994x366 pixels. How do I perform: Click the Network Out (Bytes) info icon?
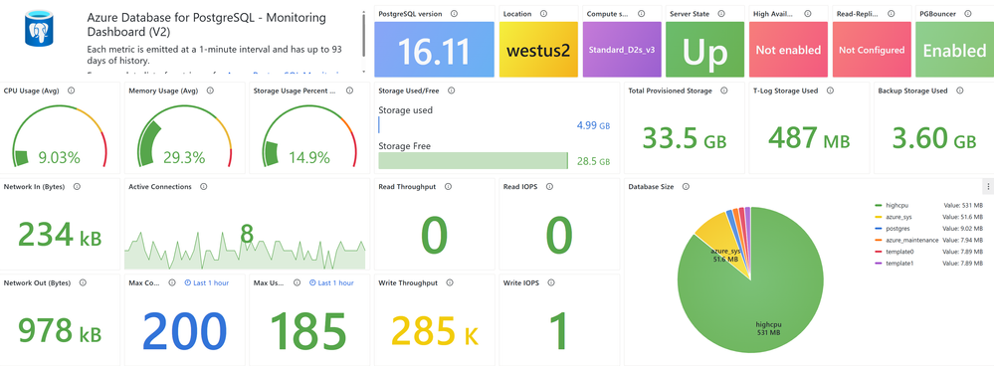(83, 283)
